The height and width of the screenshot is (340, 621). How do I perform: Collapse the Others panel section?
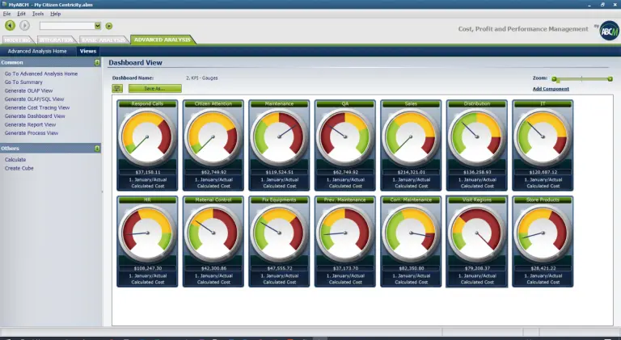[97, 149]
